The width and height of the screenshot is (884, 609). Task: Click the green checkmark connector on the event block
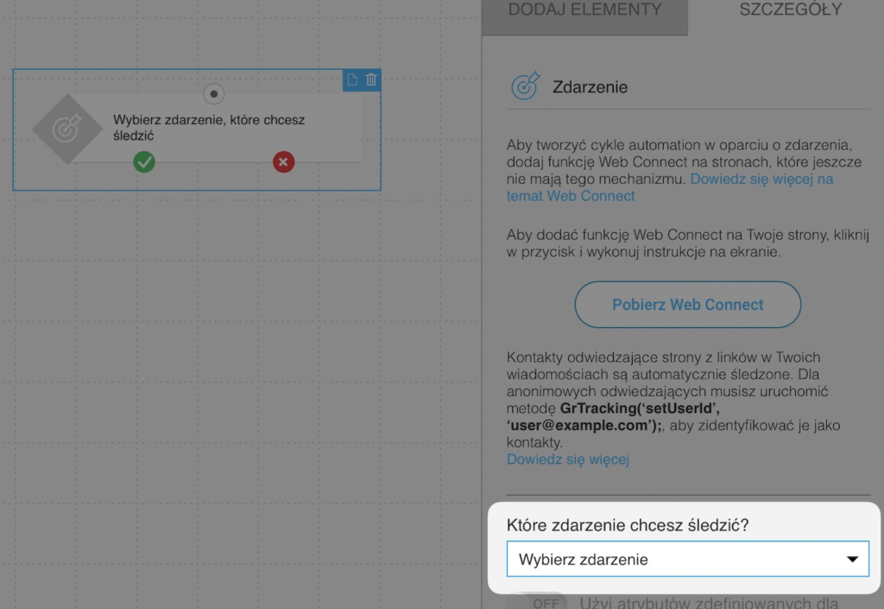click(x=144, y=162)
